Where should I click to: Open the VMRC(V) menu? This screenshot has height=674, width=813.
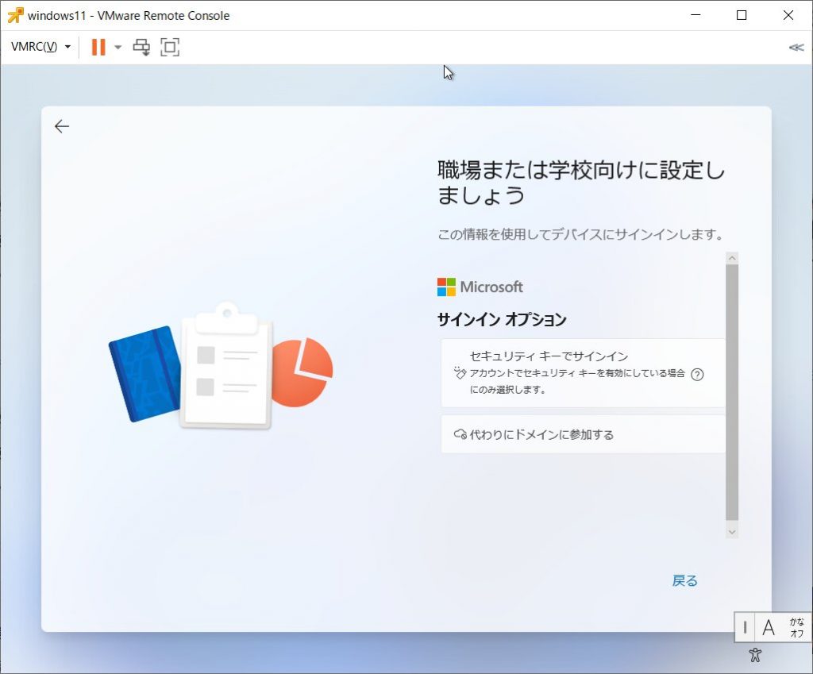40,47
